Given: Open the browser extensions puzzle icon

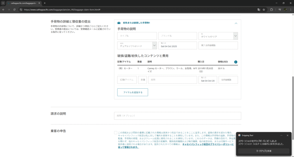Looking at the screenshot, I should [272, 9].
